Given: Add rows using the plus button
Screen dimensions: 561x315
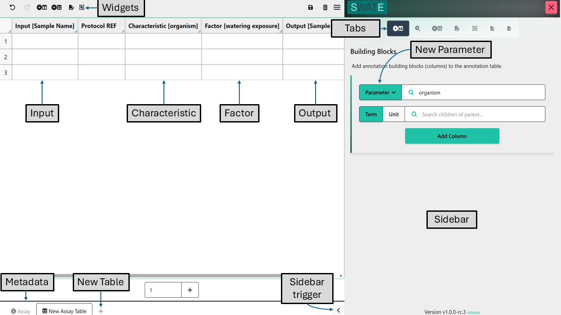Looking at the screenshot, I should click(190, 290).
